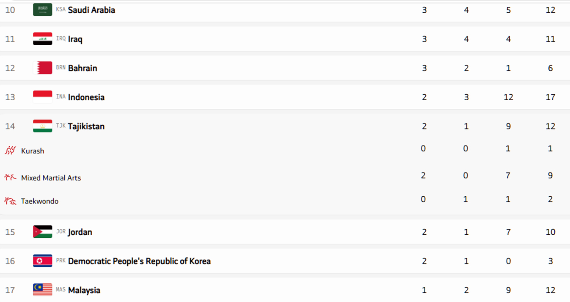570x302 pixels.
Task: Click the Jordan flag icon
Action: coord(42,232)
